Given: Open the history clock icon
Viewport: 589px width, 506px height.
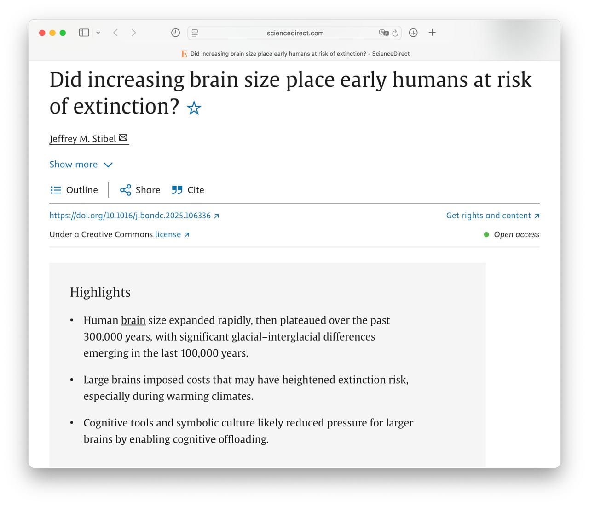Looking at the screenshot, I should coord(175,33).
